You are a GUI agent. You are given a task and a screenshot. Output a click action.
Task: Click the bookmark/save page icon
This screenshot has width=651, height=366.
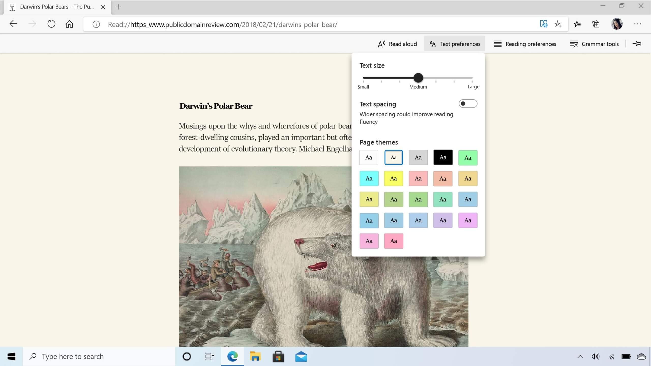(x=558, y=24)
